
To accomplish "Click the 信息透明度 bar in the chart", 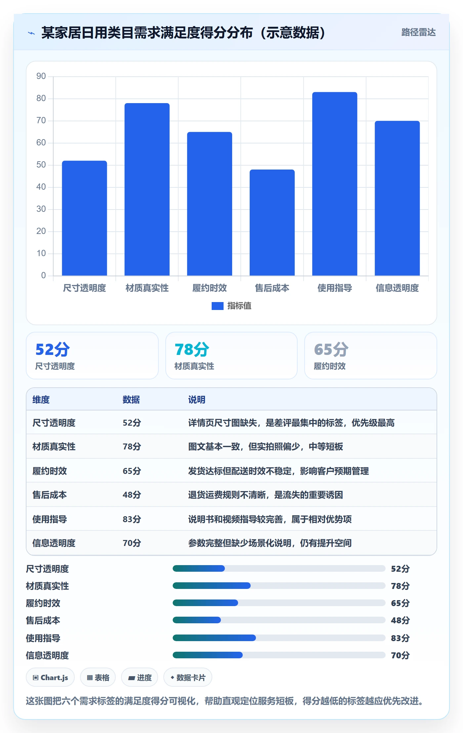I will 397,198.
